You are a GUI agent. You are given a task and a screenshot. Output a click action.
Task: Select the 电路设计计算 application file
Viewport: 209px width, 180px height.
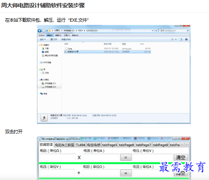pos(108,52)
